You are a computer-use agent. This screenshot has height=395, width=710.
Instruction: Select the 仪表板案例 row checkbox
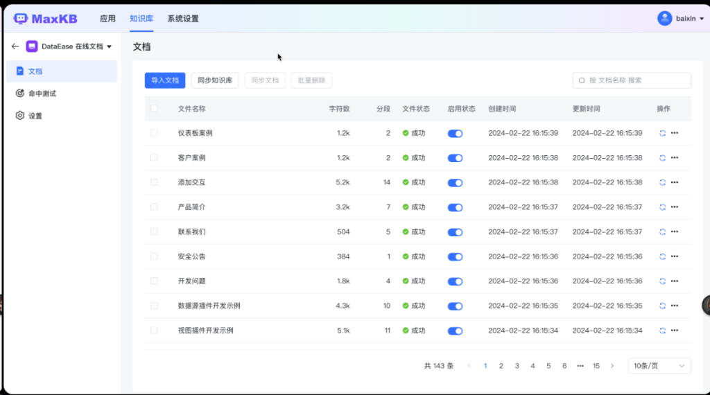154,133
